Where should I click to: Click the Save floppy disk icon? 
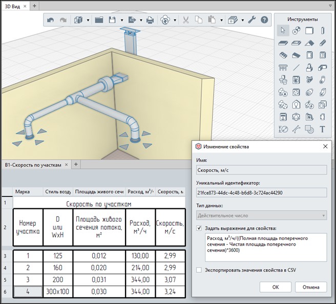pyautogui.click(x=112, y=20)
